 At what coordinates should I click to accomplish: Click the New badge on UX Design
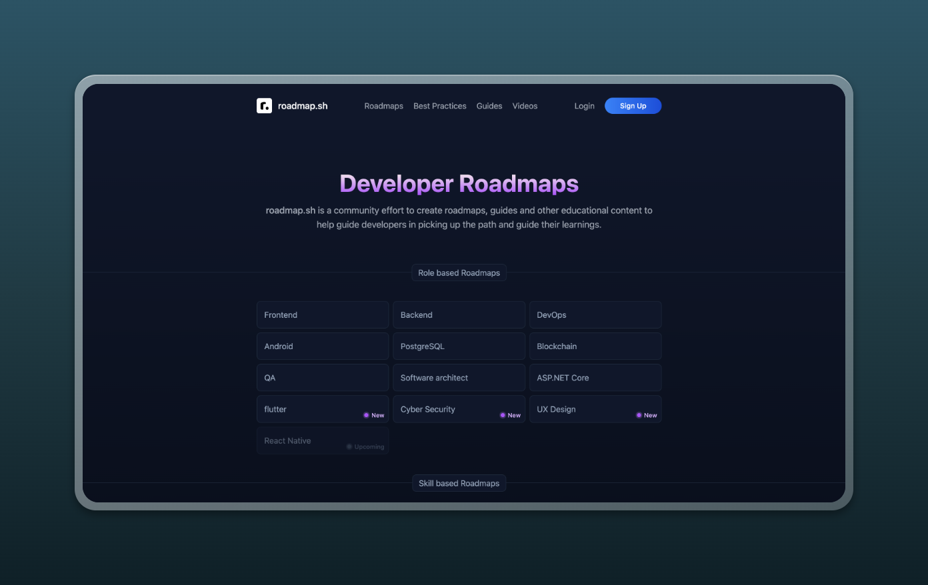coord(647,415)
